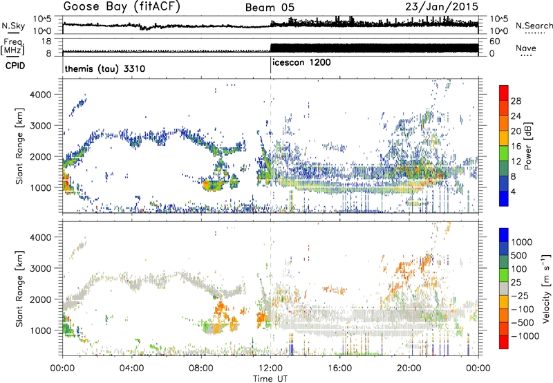Click the dashed 12:00 CPID-change line in the power panel
This screenshot has width=553, height=383.
(x=270, y=146)
